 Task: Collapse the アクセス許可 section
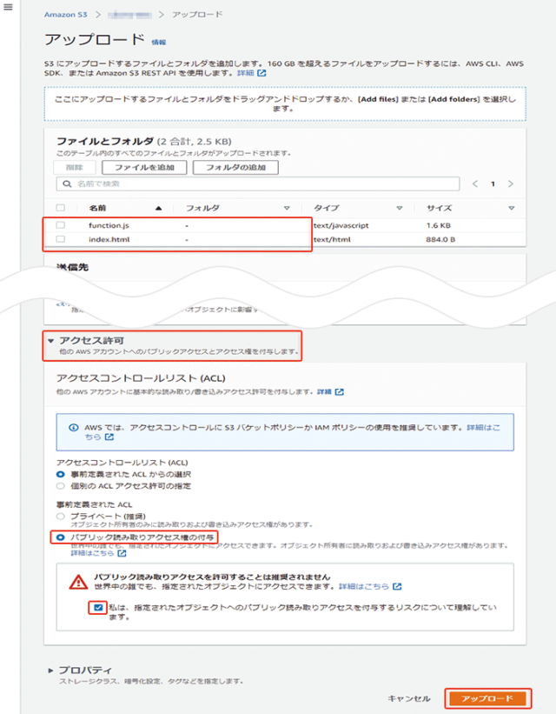pos(51,342)
